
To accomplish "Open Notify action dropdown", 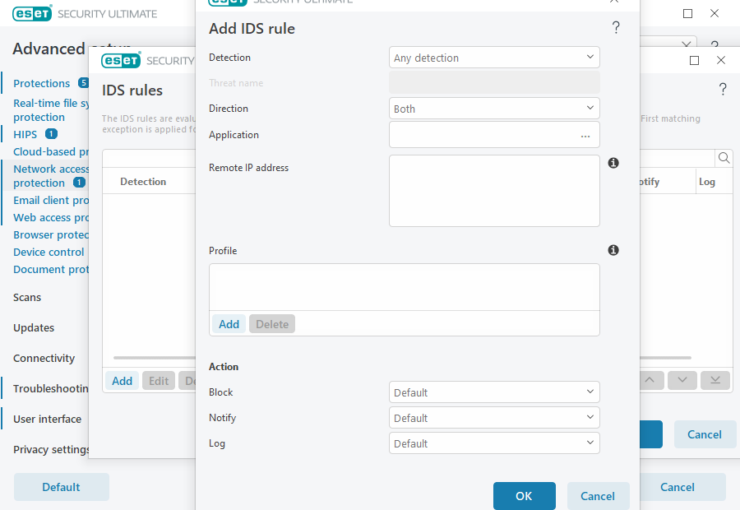I will [494, 417].
